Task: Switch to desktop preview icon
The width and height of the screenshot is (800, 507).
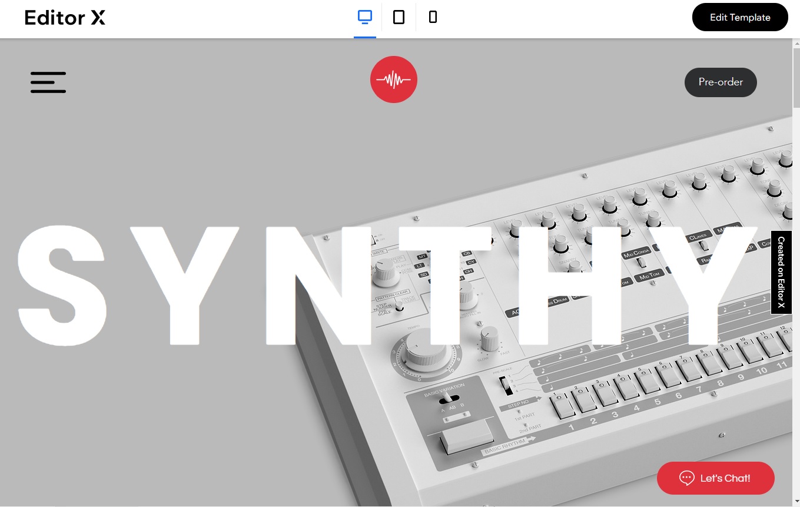Action: 365,17
